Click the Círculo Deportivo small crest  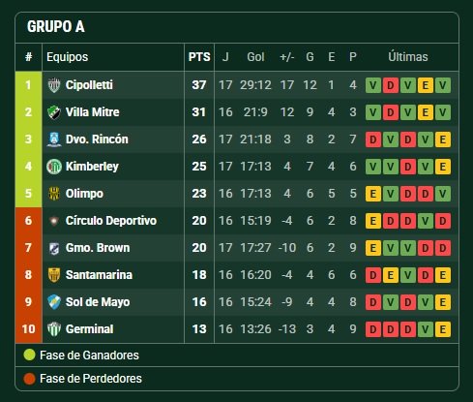(x=54, y=221)
